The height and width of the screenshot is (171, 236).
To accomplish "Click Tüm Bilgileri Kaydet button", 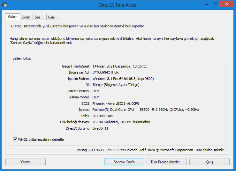I will coord(167,162).
